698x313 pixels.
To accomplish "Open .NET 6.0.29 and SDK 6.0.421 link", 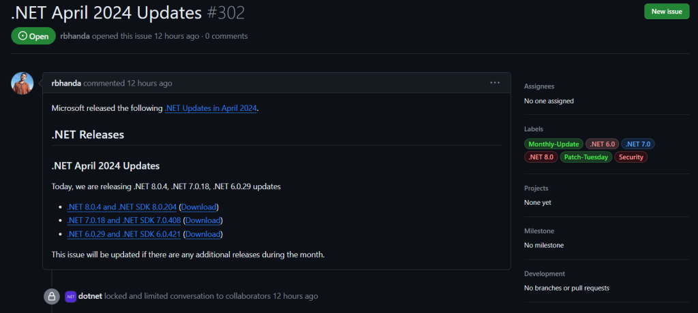I will [123, 234].
